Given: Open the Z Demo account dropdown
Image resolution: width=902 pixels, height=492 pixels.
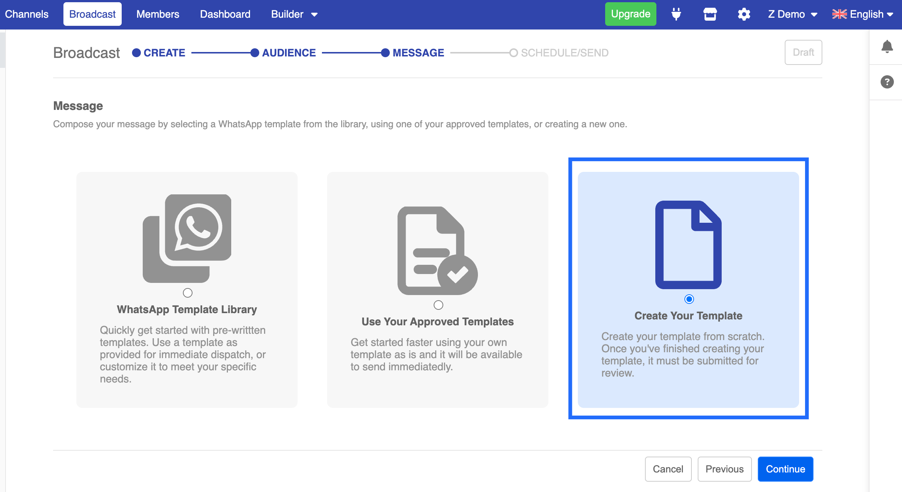Looking at the screenshot, I should (x=792, y=14).
